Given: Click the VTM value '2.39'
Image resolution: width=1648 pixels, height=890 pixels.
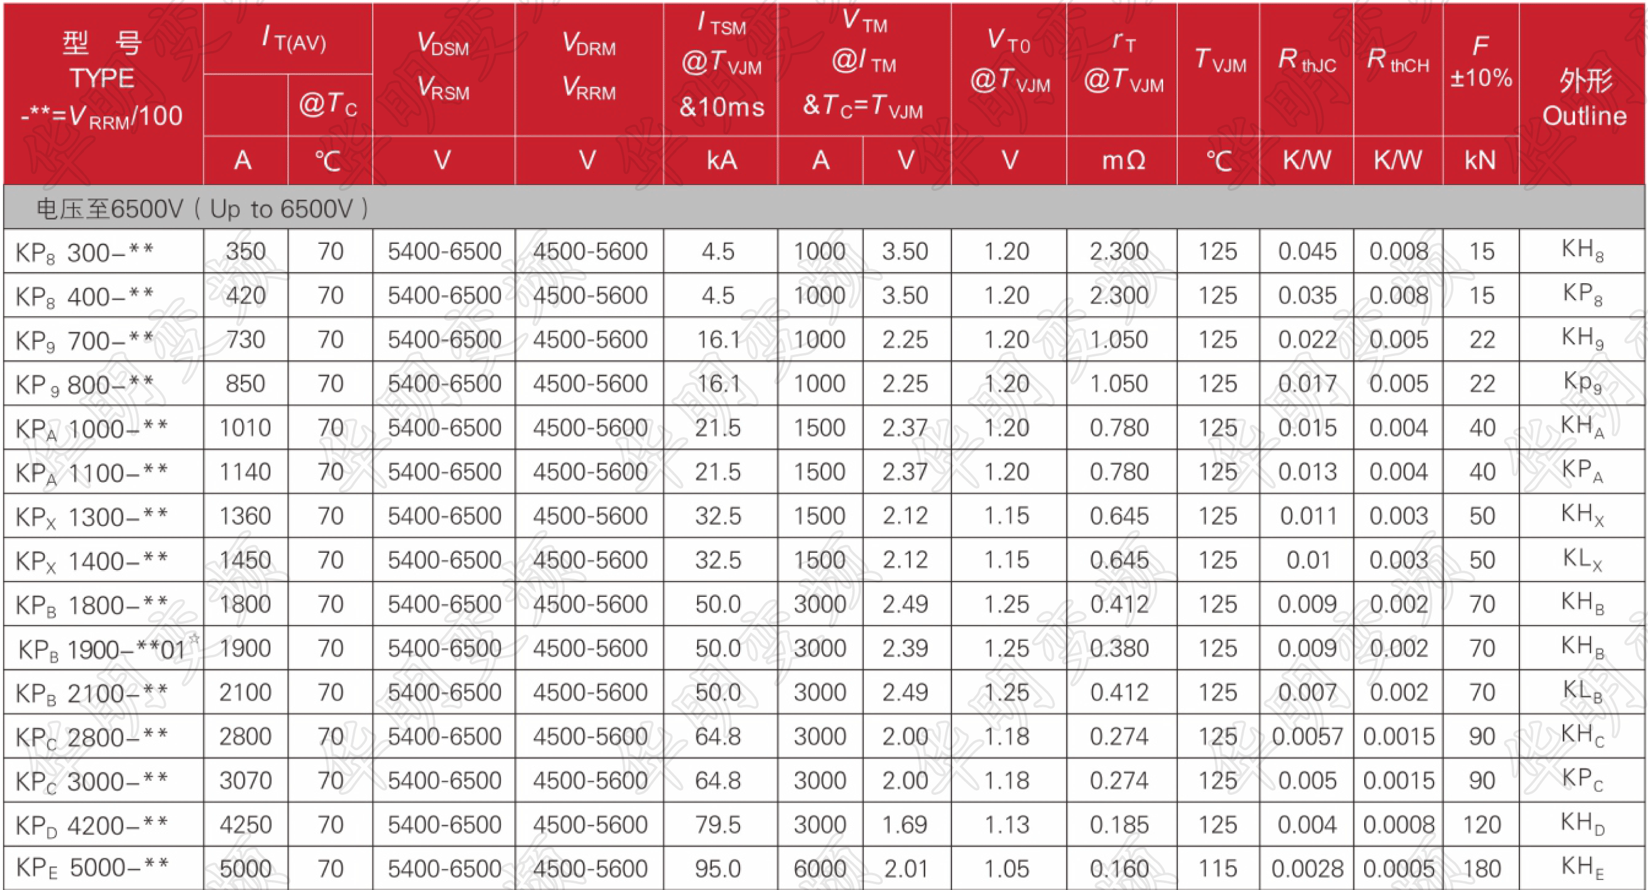Looking at the screenshot, I should [x=905, y=649].
